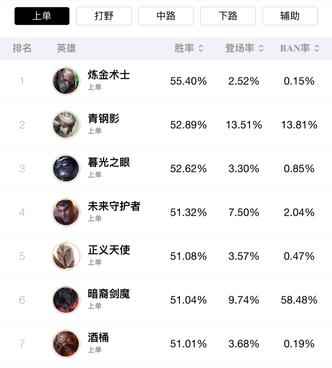This screenshot has width=332, height=368.
Task: Open the 酒桶 champion avatar
Action: pyautogui.click(x=66, y=344)
